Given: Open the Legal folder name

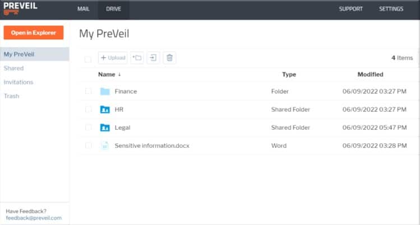Looking at the screenshot, I should (122, 128).
